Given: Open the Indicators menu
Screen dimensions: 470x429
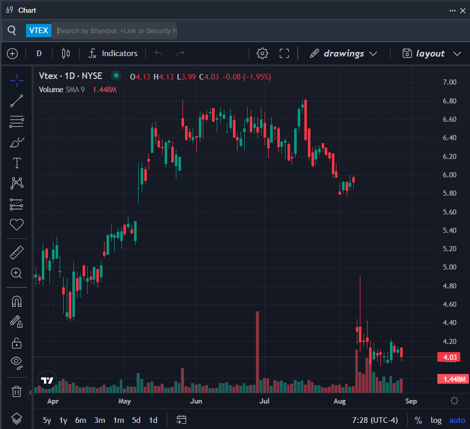Looking at the screenshot, I should coord(113,53).
